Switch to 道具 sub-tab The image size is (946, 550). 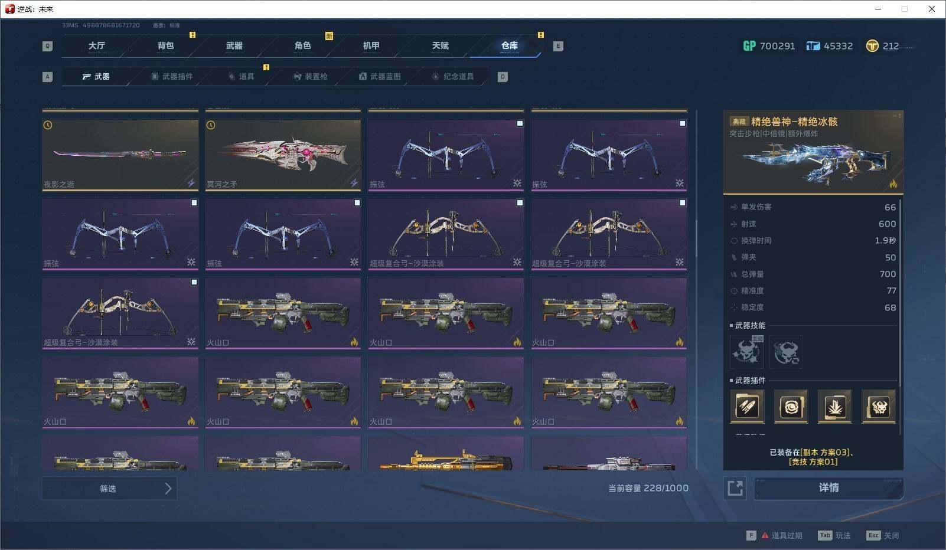tap(241, 77)
